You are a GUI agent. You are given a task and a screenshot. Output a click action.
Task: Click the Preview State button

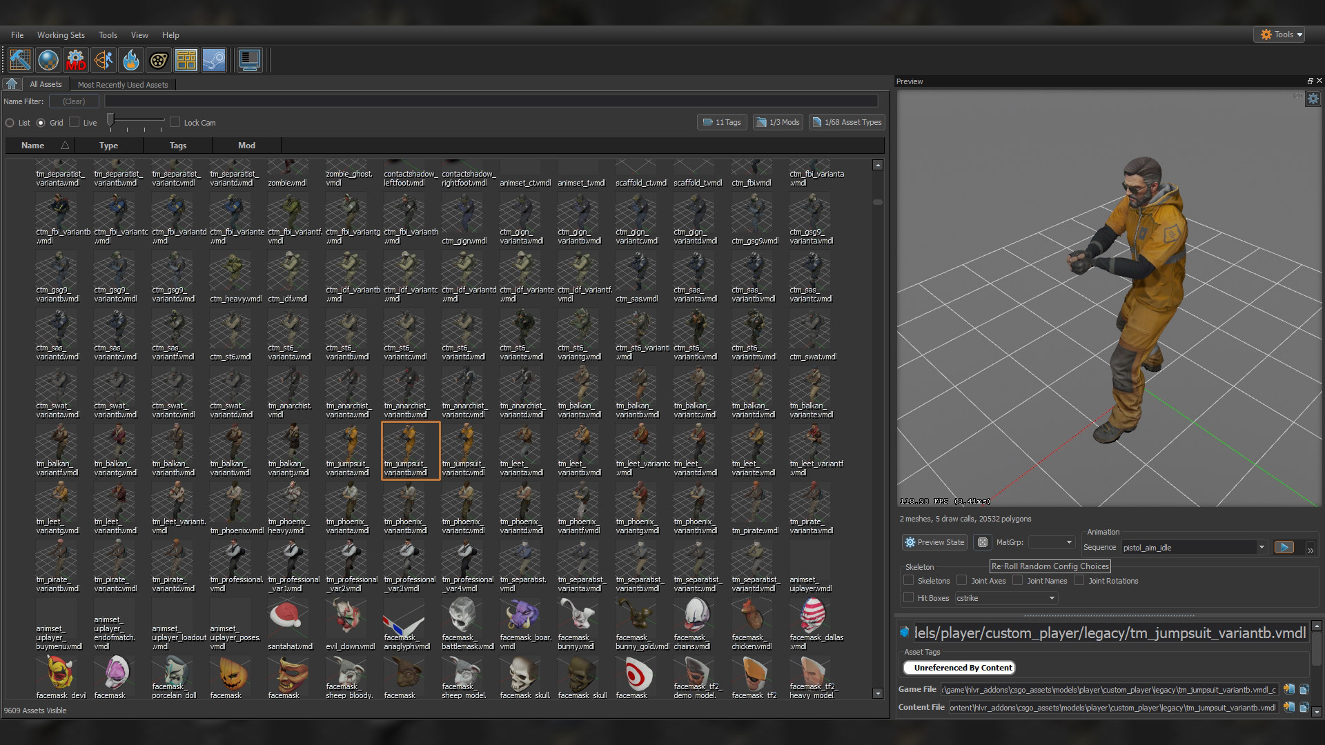[x=934, y=543]
